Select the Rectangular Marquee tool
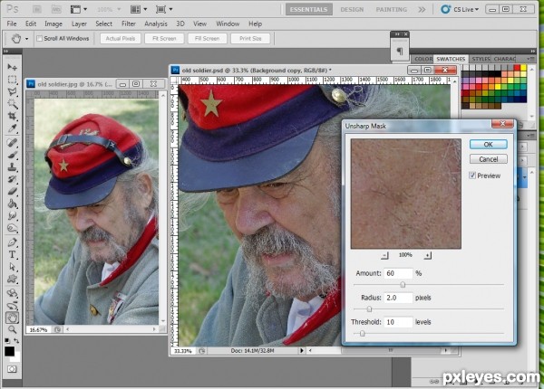The image size is (544, 389). click(x=12, y=80)
